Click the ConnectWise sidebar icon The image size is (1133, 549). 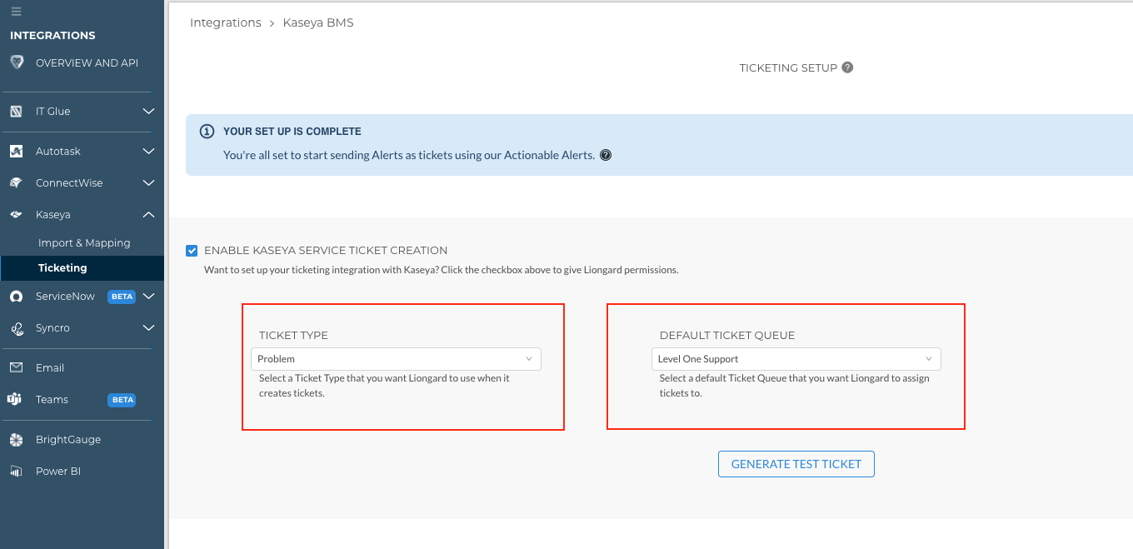[17, 183]
